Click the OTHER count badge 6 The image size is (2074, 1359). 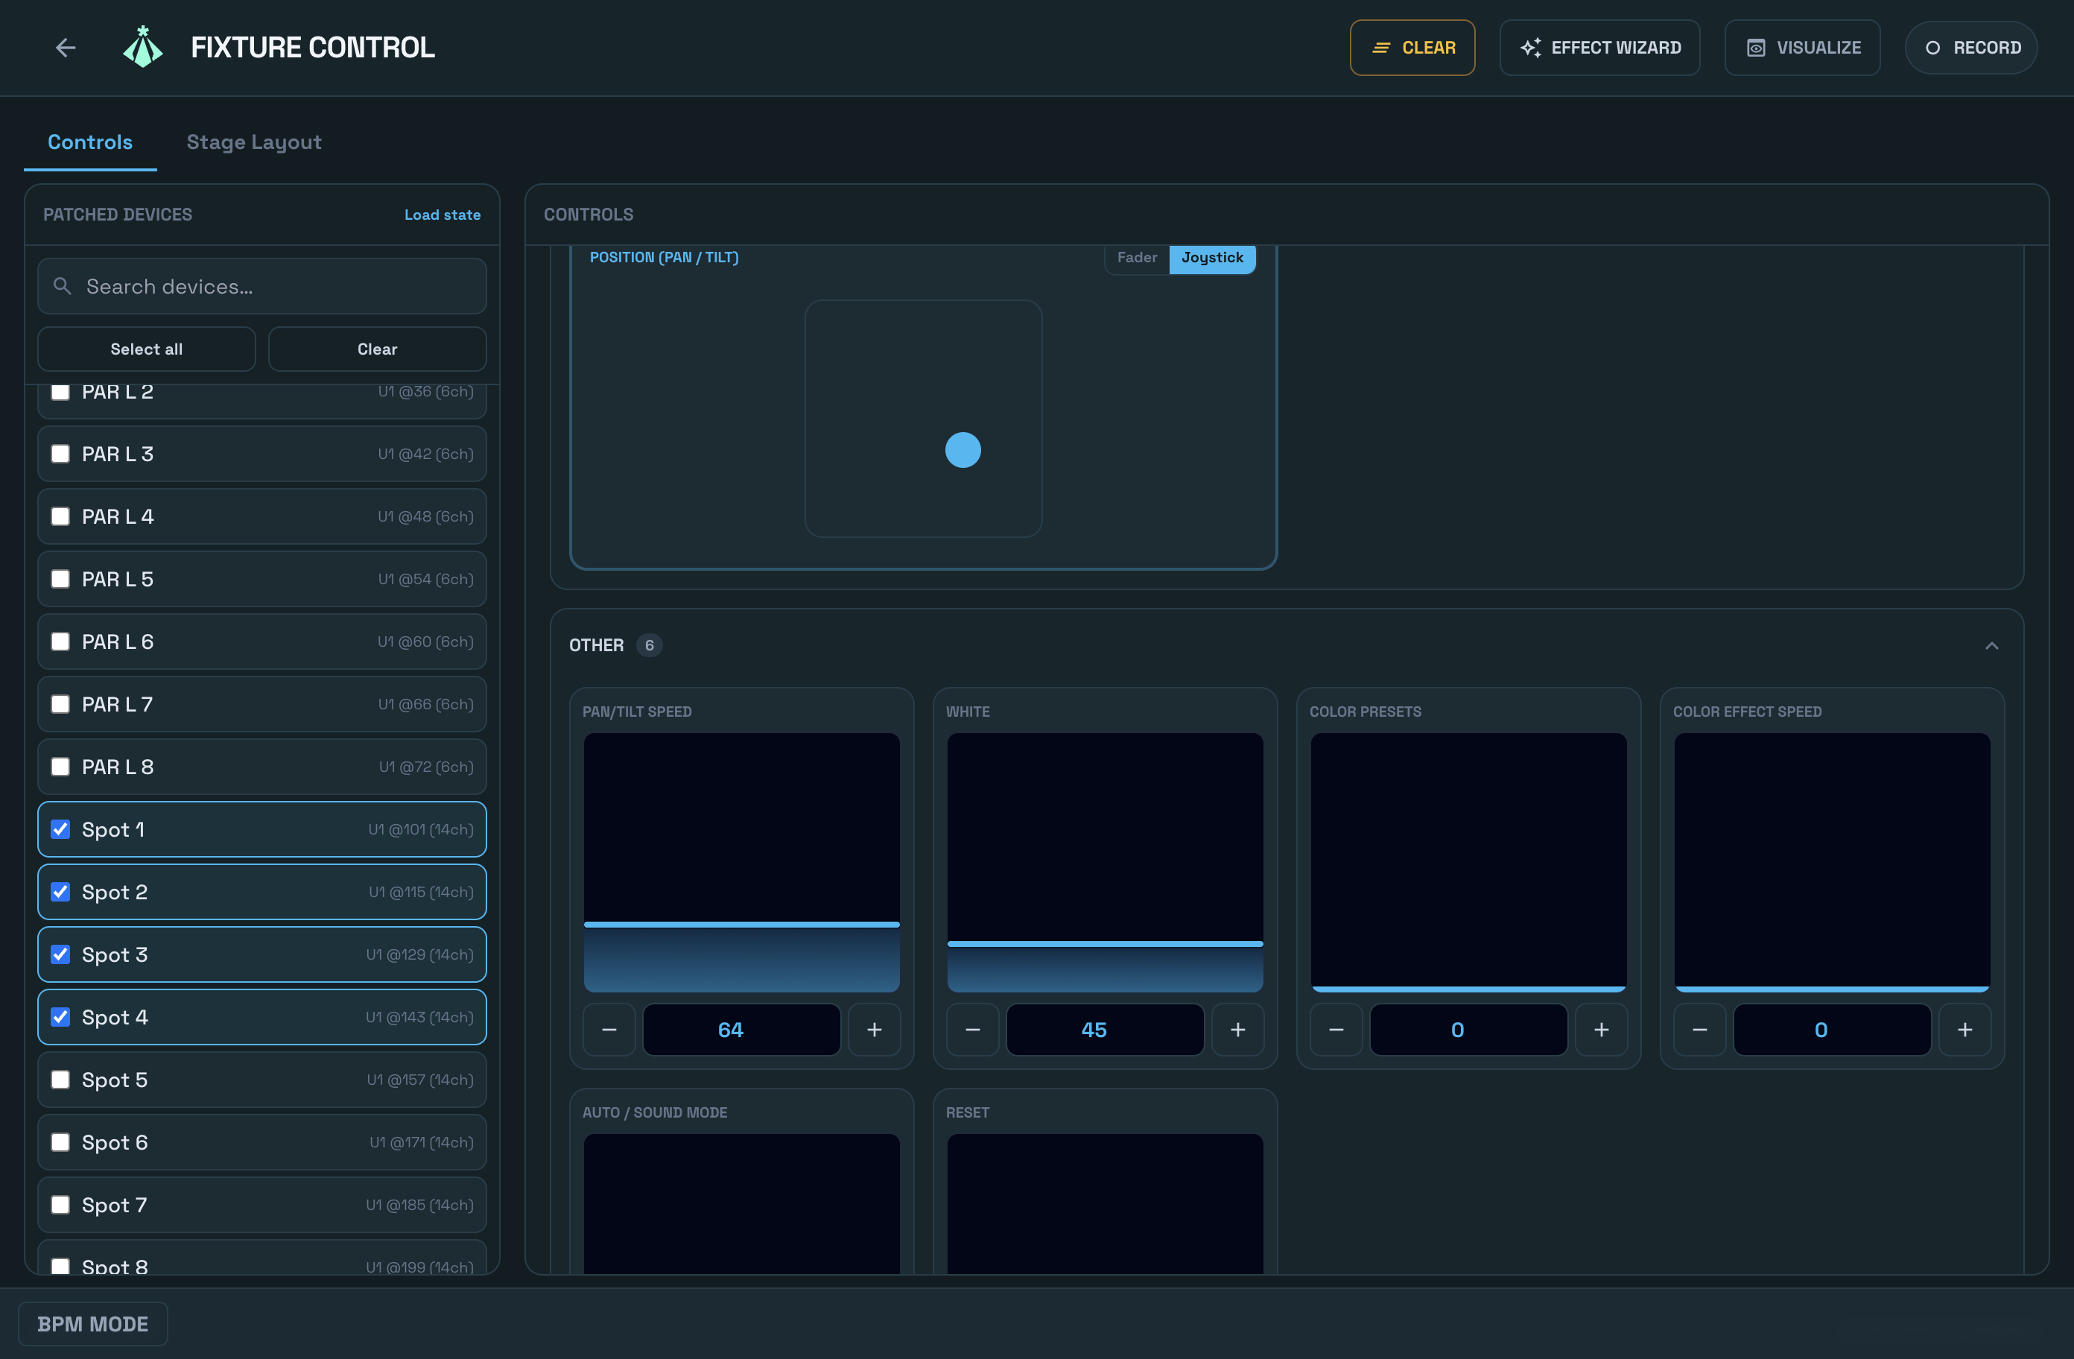pos(648,645)
